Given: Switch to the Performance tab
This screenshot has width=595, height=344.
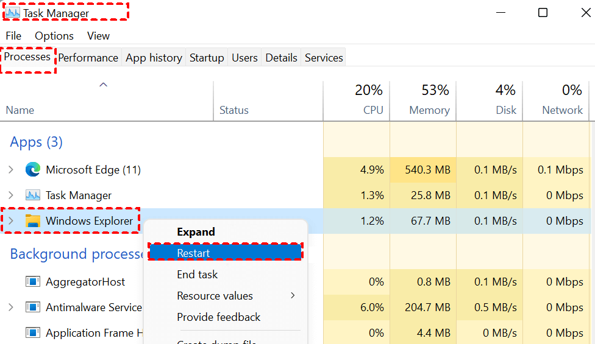Looking at the screenshot, I should tap(88, 58).
